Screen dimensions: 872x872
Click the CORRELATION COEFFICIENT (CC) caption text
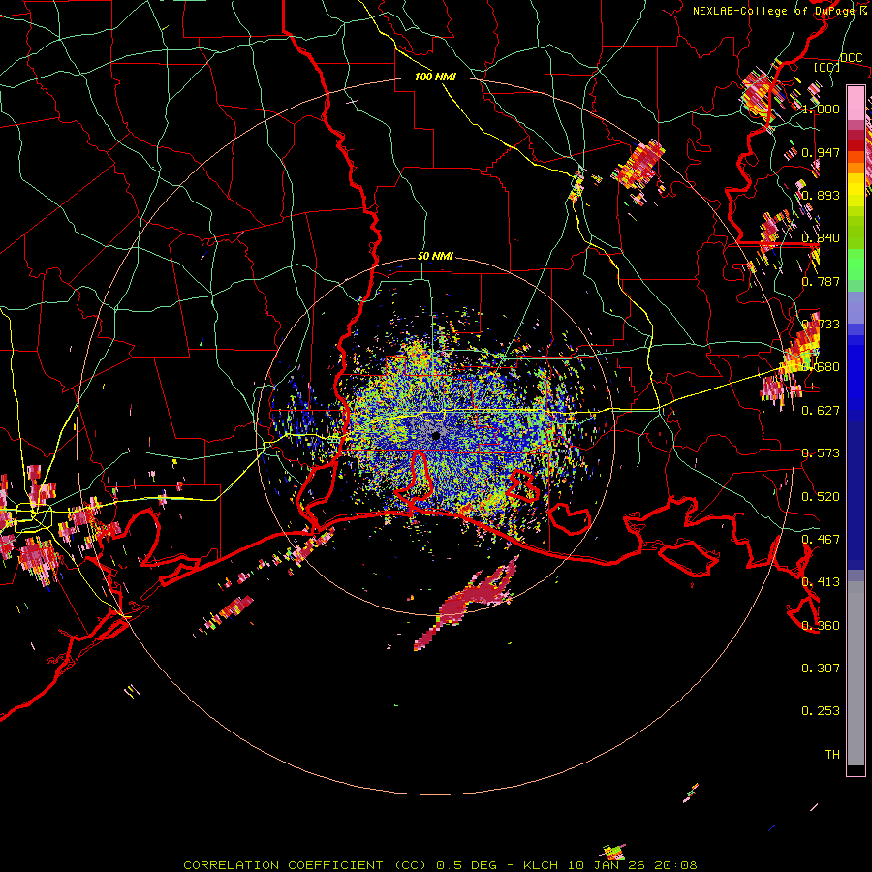[305, 865]
